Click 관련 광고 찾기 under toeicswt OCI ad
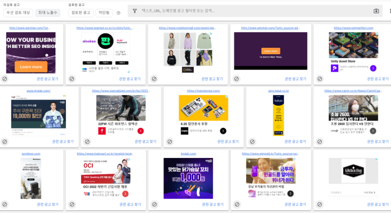 [x=130, y=204]
